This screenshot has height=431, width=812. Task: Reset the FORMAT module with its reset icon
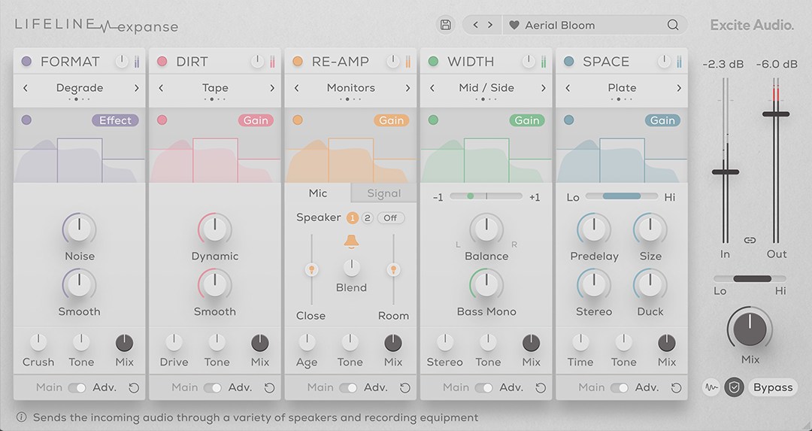[x=134, y=388]
